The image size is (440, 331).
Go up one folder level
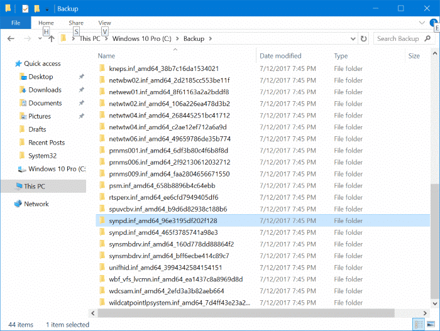(51, 38)
